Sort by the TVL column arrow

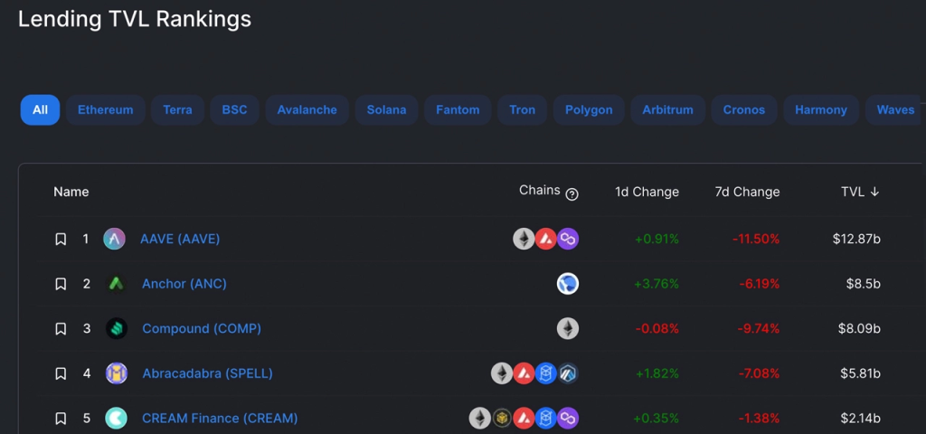[874, 192]
